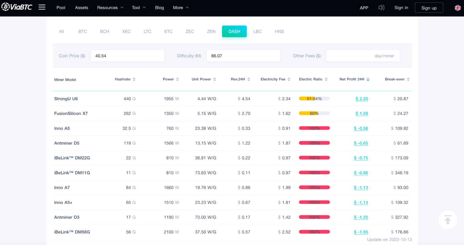Sort by Electric Ratio arrows

[x=326, y=79]
